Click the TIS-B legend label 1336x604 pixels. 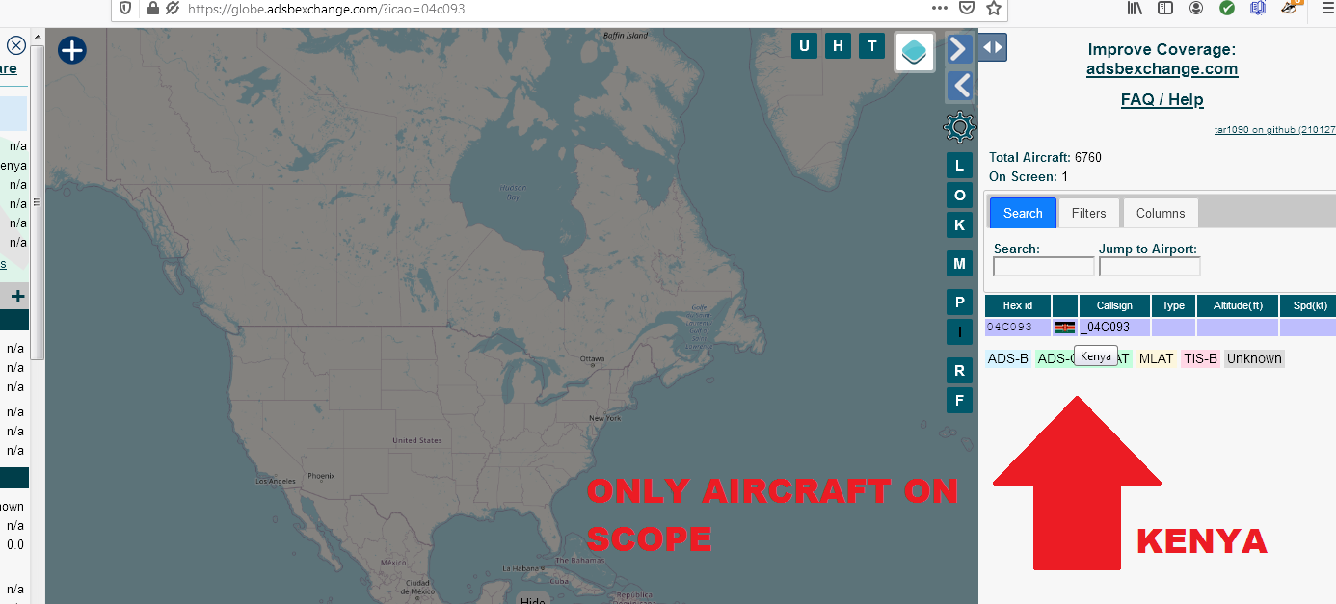tap(1200, 358)
